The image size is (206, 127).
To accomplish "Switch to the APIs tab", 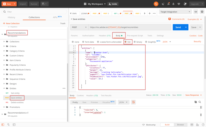I will click(x=57, y=17).
